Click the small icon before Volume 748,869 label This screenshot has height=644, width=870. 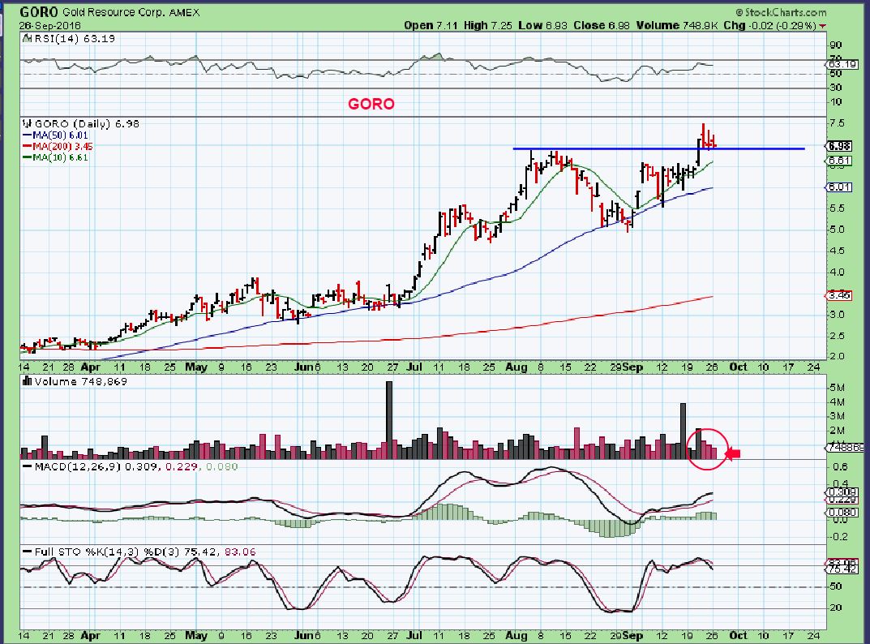pyautogui.click(x=27, y=381)
